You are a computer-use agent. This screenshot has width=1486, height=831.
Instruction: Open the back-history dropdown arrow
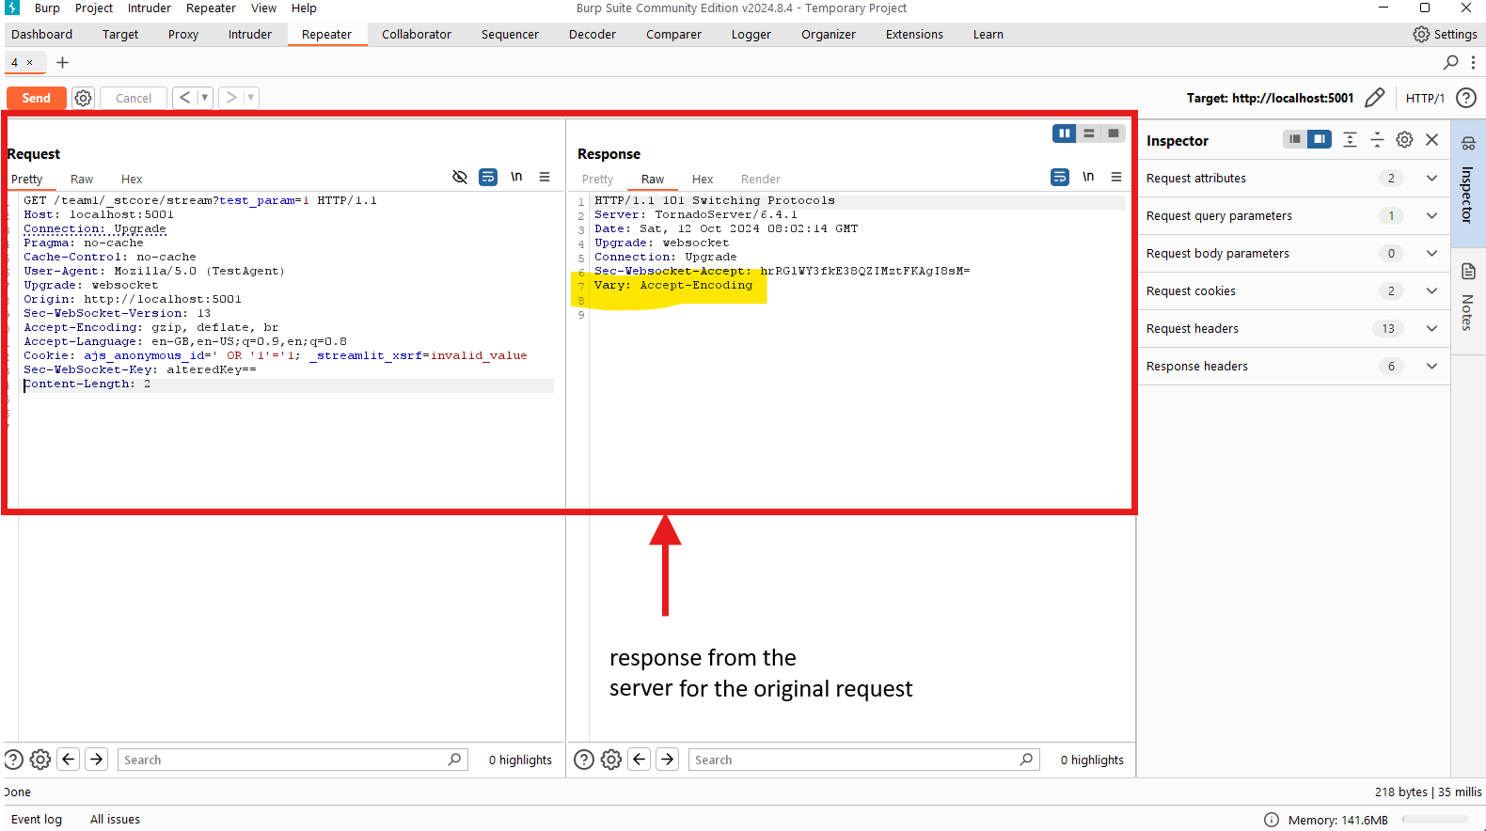(x=204, y=98)
